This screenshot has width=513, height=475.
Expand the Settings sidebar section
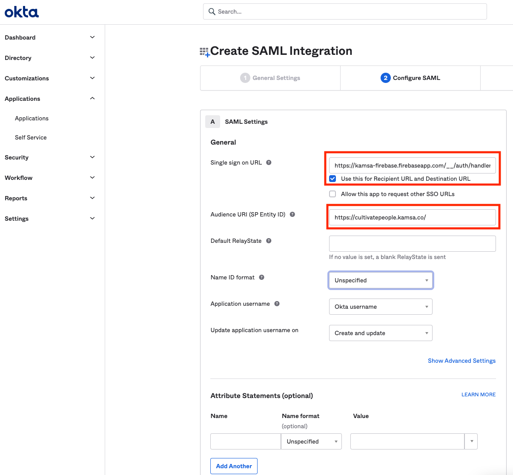coord(92,219)
